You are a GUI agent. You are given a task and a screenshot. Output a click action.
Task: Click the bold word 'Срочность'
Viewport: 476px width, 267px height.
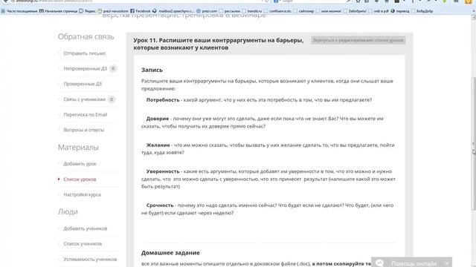pos(160,205)
